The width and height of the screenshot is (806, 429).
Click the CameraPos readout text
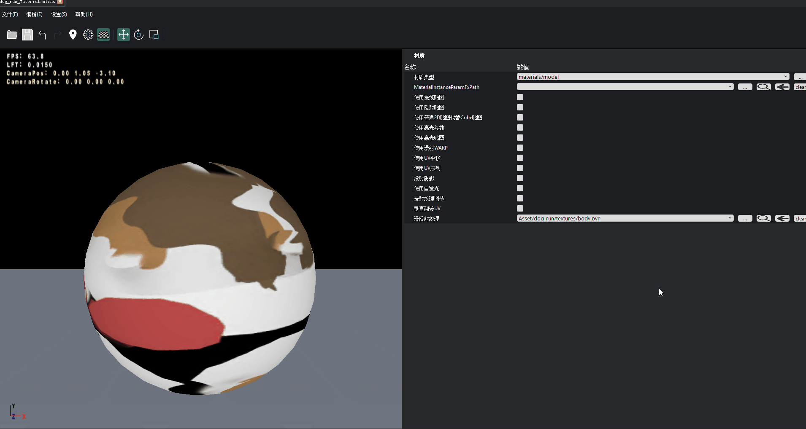tap(61, 73)
